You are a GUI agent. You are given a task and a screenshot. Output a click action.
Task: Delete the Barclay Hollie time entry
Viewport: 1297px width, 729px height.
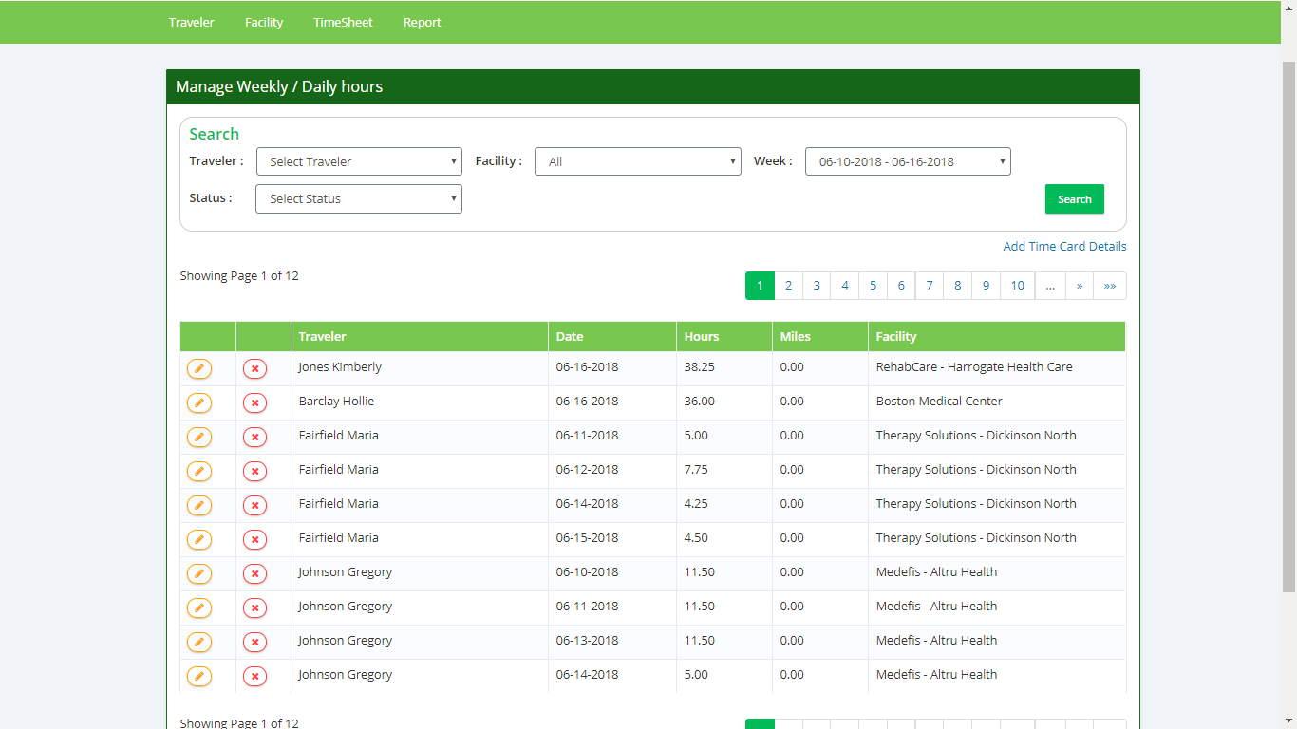click(x=254, y=402)
